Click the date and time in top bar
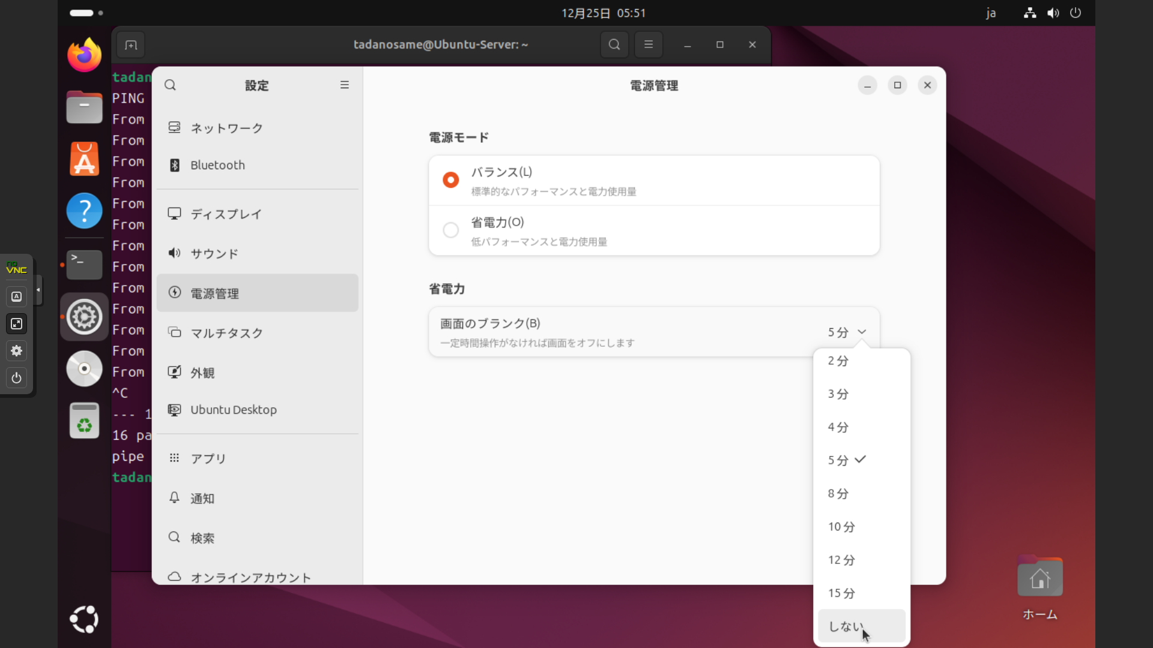1153x648 pixels. tap(603, 13)
